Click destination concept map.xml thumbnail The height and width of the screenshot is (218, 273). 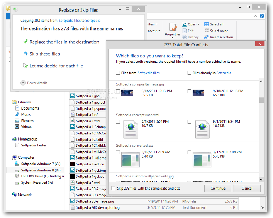coord(202,129)
